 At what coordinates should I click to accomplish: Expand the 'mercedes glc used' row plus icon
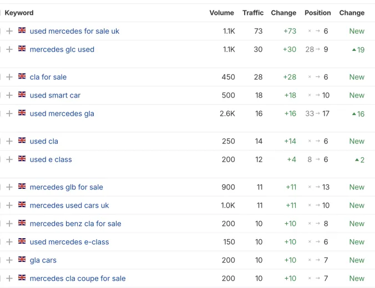tap(9, 49)
